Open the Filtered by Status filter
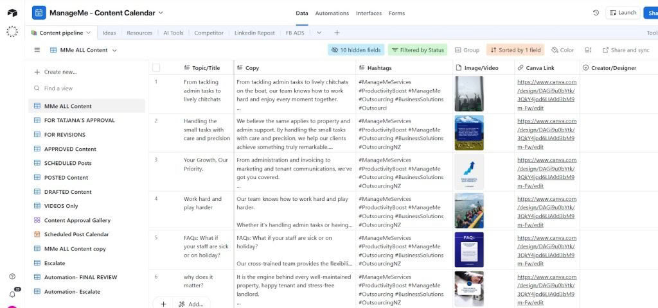 point(418,50)
